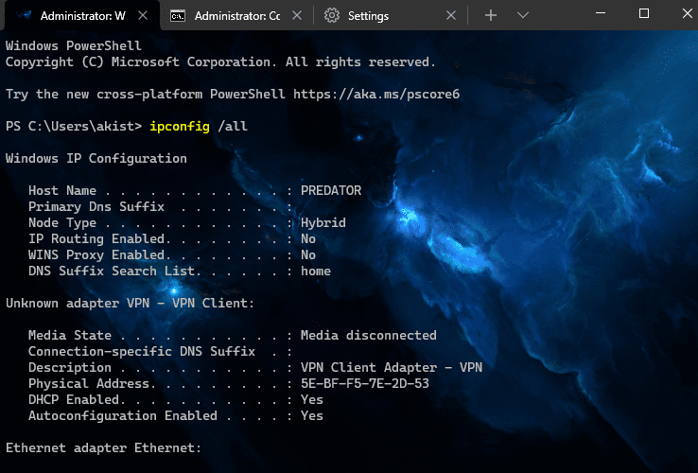Close the Settings tab

[451, 15]
